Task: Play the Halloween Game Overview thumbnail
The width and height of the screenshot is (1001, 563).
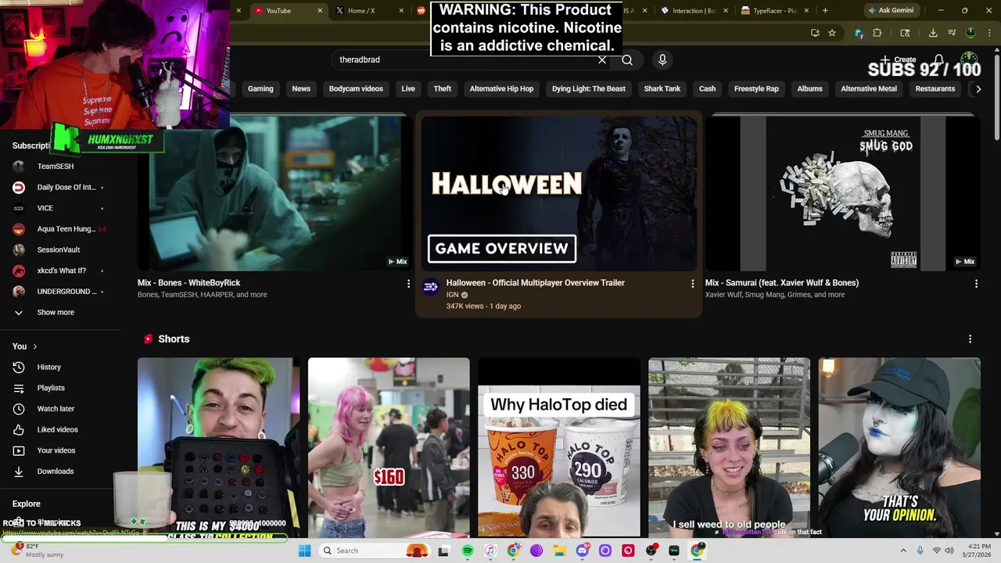Action: 558,194
